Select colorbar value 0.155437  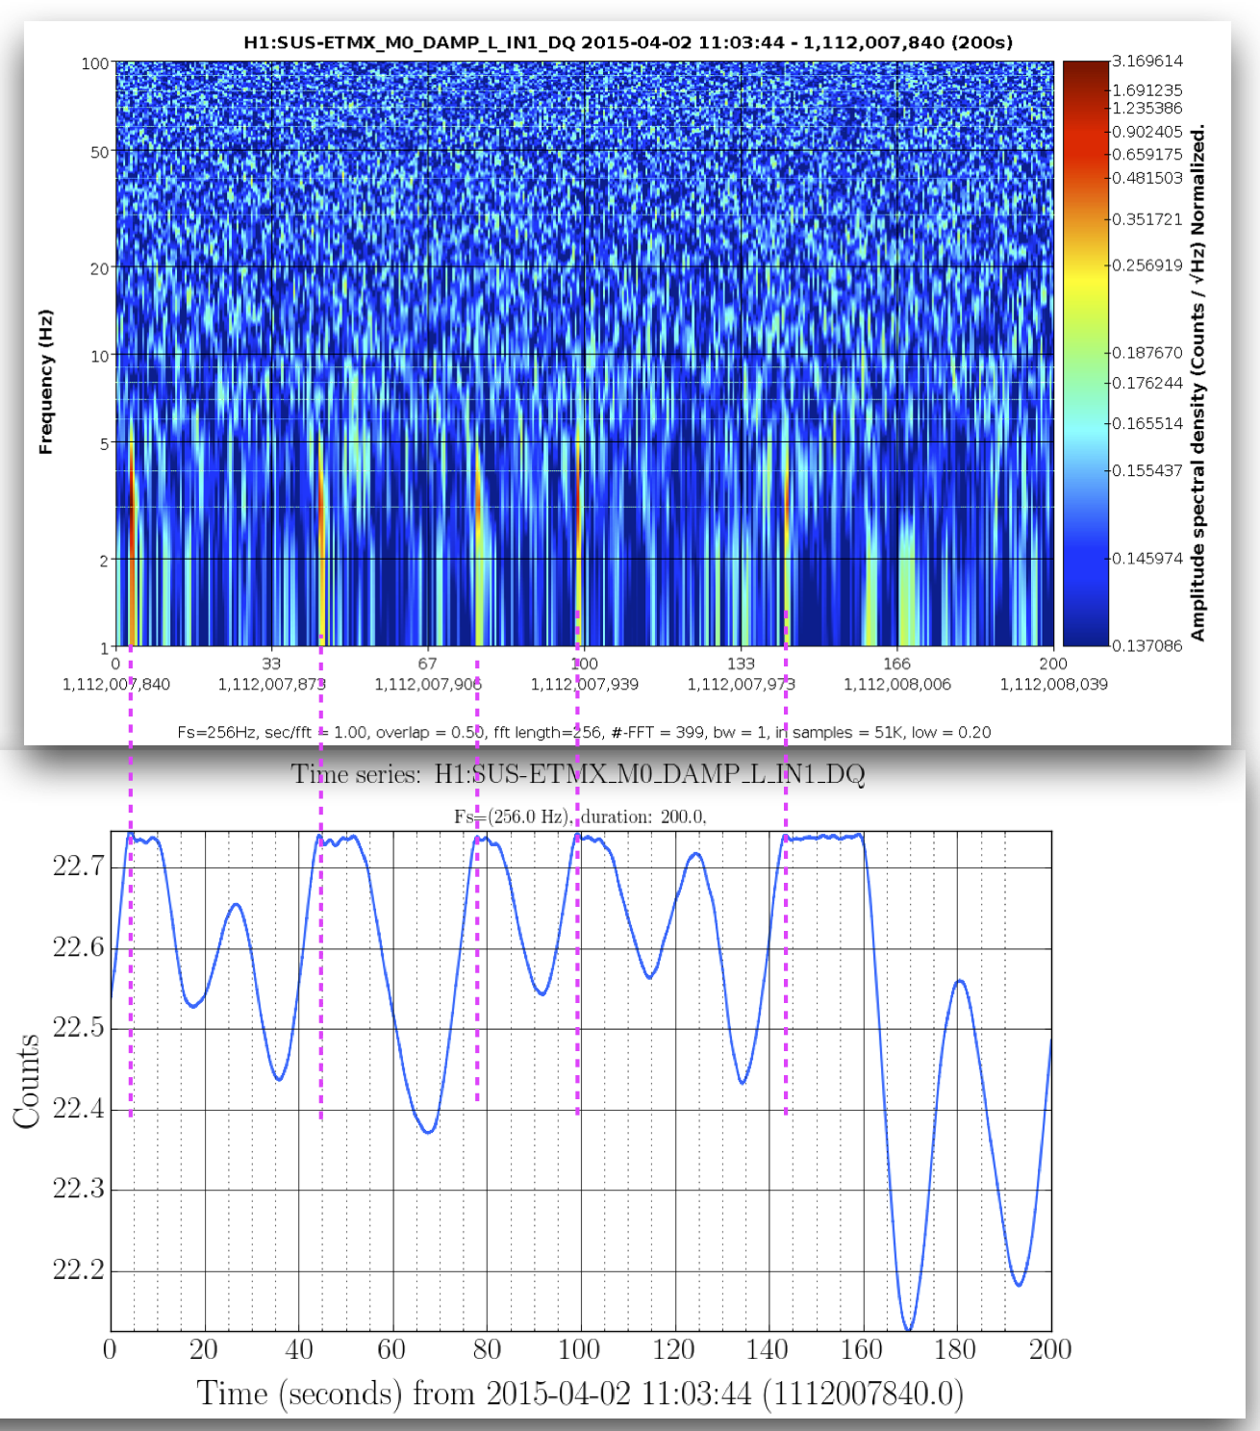[x=1147, y=470]
